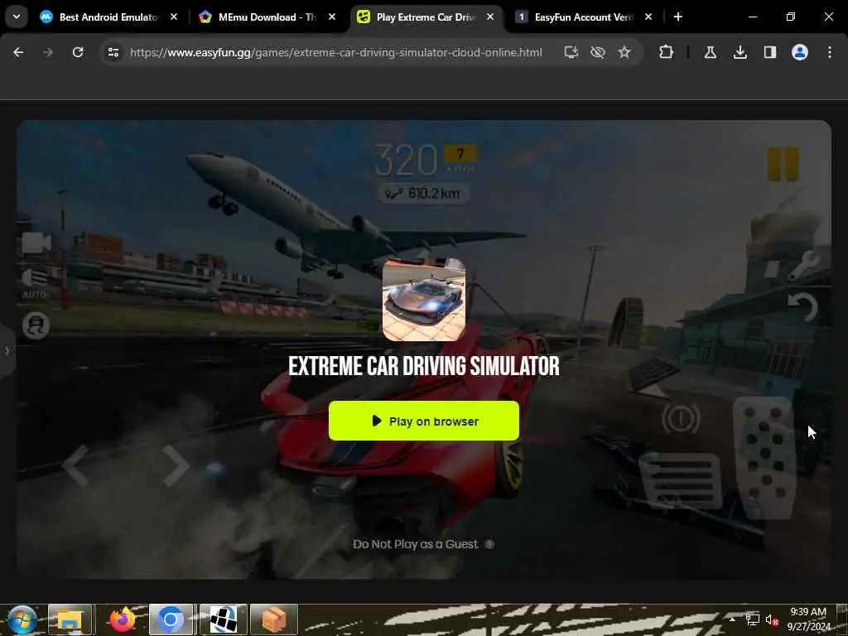Go back to the previous page
Screen dimensions: 848x636
tap(18, 52)
